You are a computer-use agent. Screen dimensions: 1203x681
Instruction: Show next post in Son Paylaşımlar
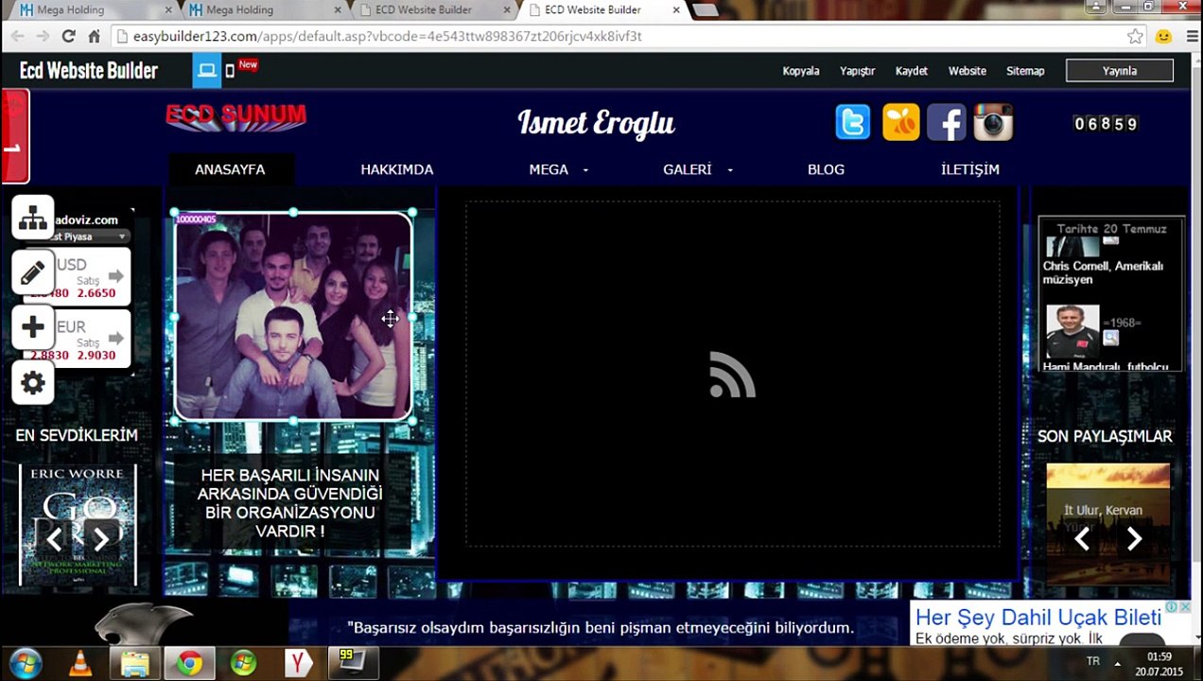pos(1134,539)
